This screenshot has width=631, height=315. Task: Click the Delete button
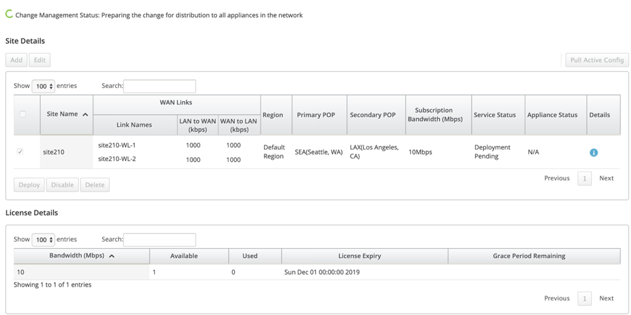(95, 185)
